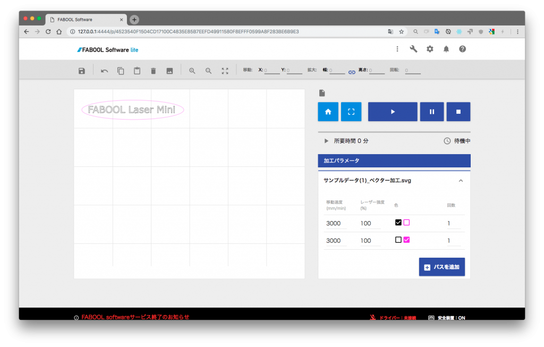This screenshot has width=544, height=347.
Task: Click the driver disconnected status icon
Action: [x=372, y=317]
